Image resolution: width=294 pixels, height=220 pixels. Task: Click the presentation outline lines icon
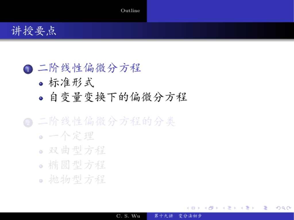pos(265,208)
